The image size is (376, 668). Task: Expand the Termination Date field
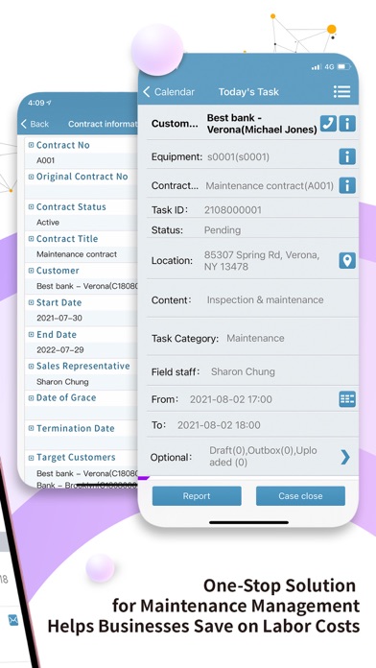pyautogui.click(x=31, y=428)
